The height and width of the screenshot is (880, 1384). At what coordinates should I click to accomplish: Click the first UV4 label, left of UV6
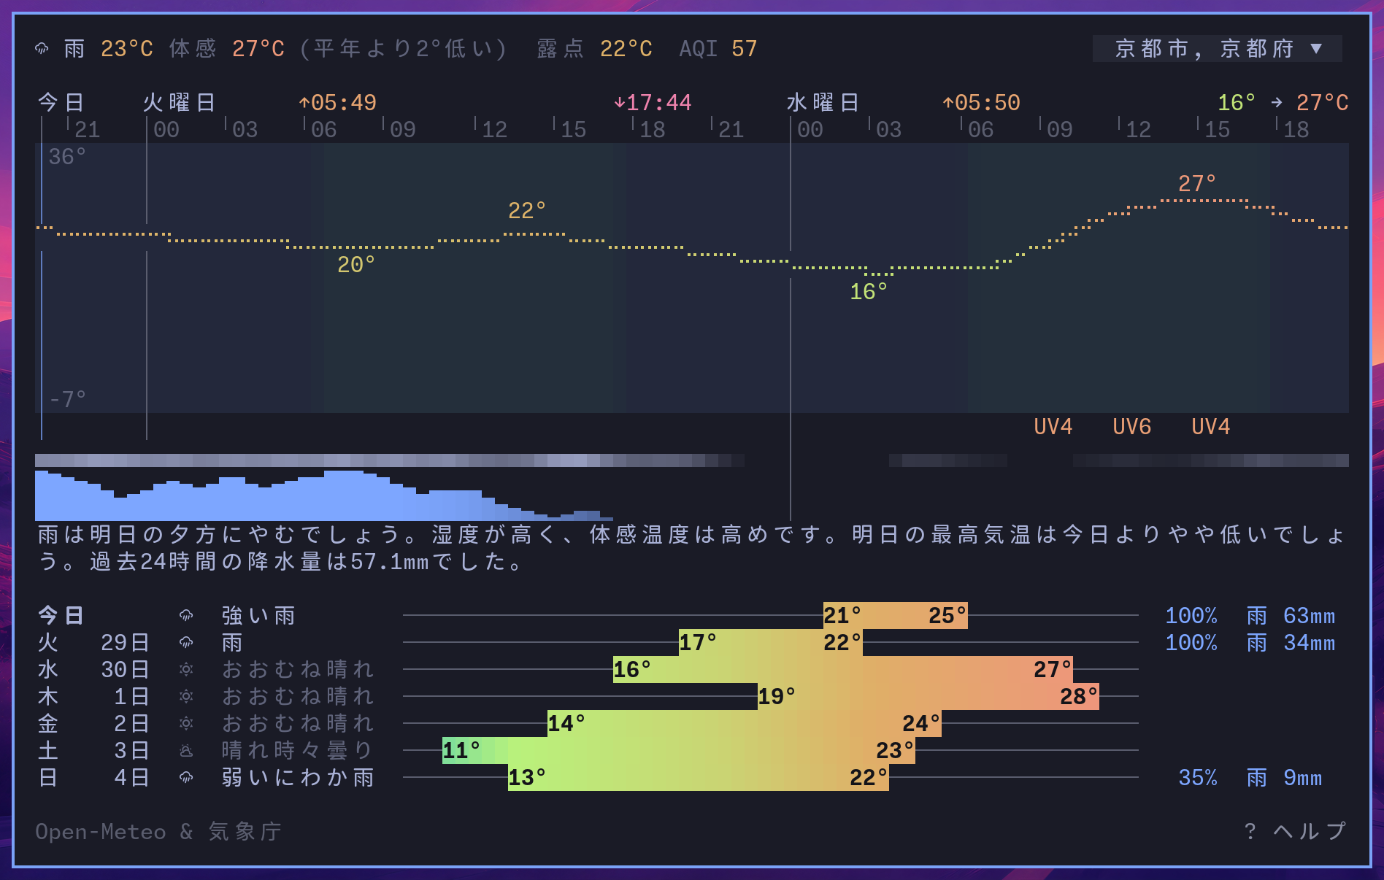pyautogui.click(x=1053, y=427)
